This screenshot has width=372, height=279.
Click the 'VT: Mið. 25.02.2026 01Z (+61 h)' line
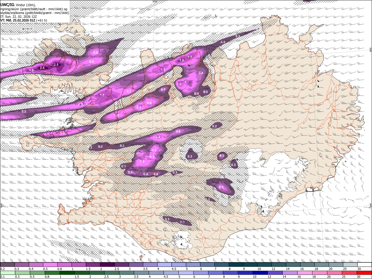pos(24,20)
